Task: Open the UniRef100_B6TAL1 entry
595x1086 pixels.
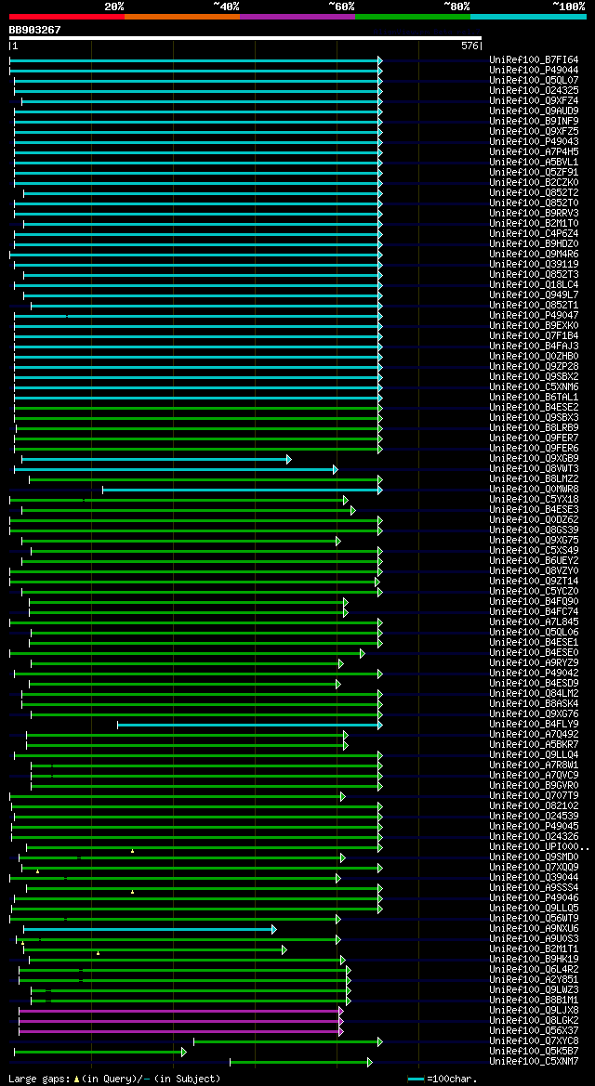Action: point(534,397)
